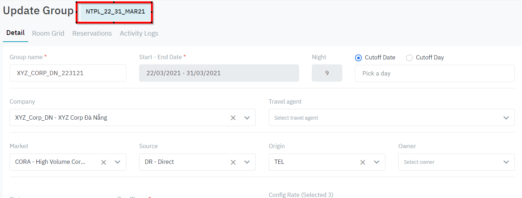Click the Group name input field
This screenshot has height=198, width=522.
[x=68, y=73]
